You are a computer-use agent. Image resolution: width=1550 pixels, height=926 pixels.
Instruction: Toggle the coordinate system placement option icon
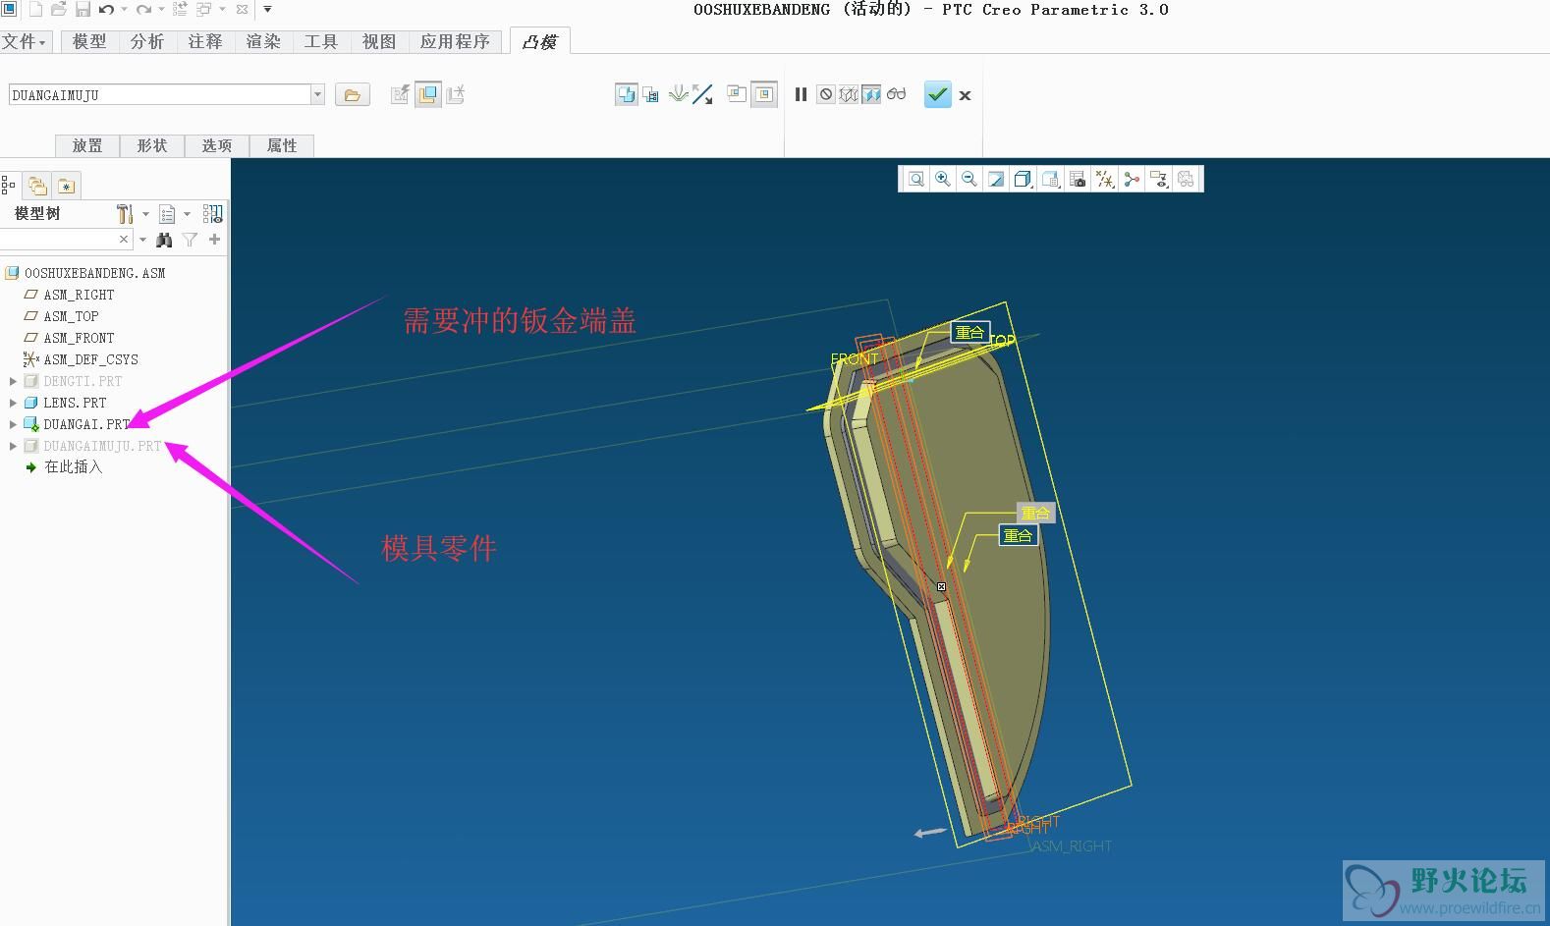click(455, 94)
